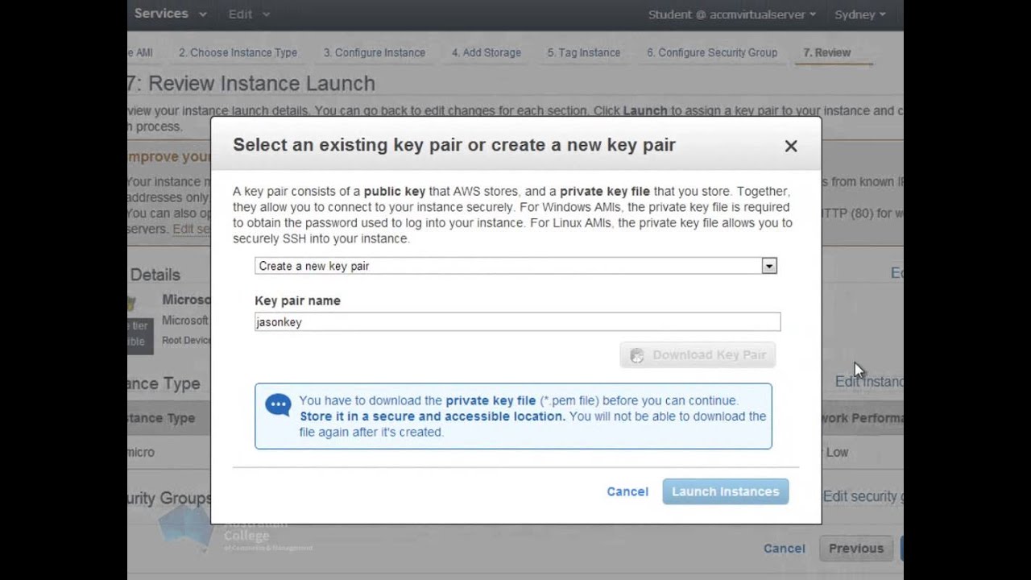Switch to the 4. Add Storage step

coord(487,52)
